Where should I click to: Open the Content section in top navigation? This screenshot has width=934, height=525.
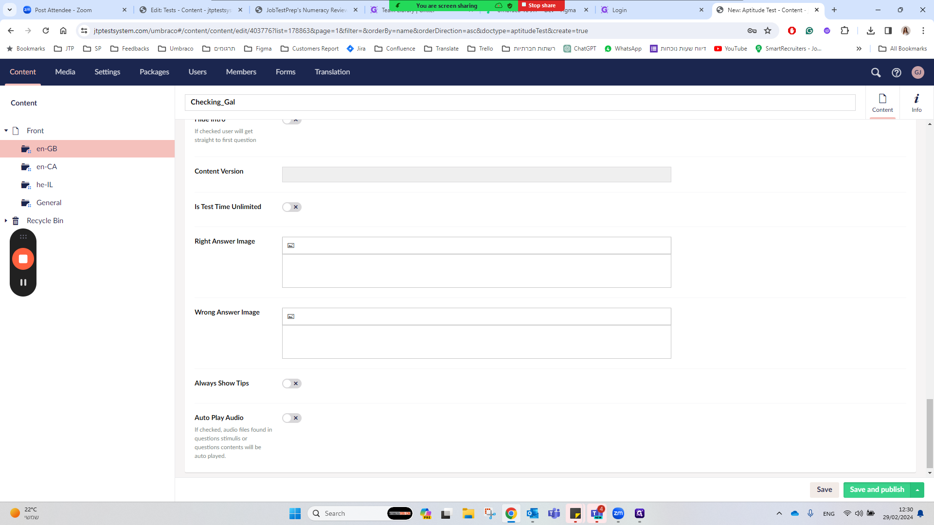point(23,72)
